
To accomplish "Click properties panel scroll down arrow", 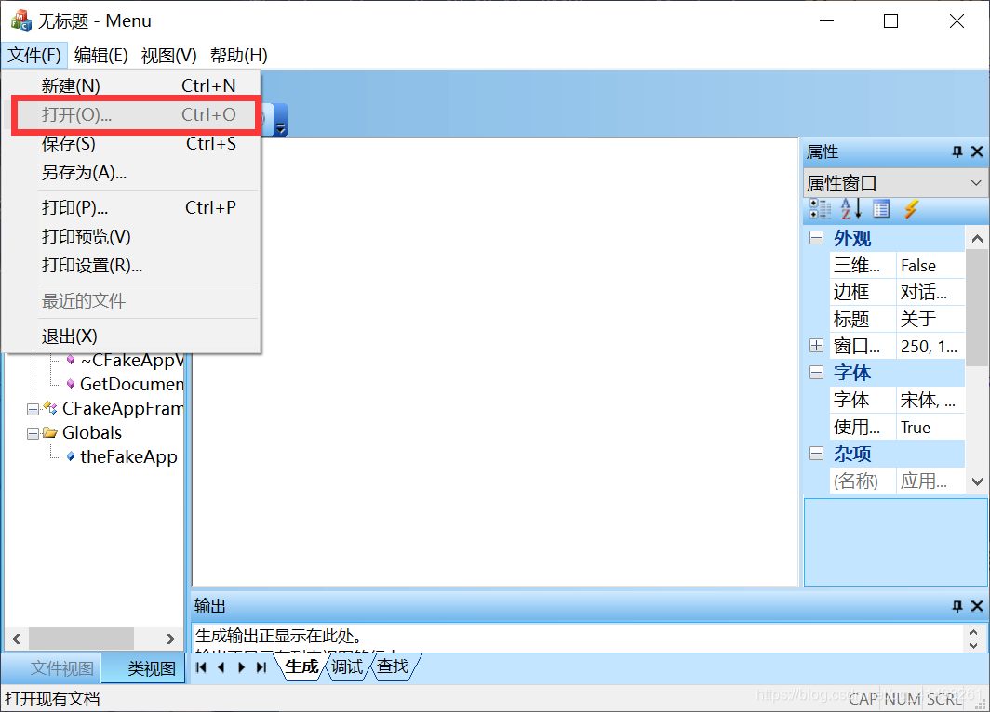I will pos(977,481).
